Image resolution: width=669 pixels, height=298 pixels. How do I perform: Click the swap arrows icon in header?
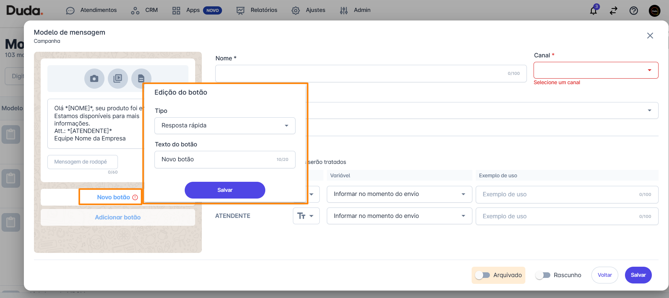(x=613, y=10)
